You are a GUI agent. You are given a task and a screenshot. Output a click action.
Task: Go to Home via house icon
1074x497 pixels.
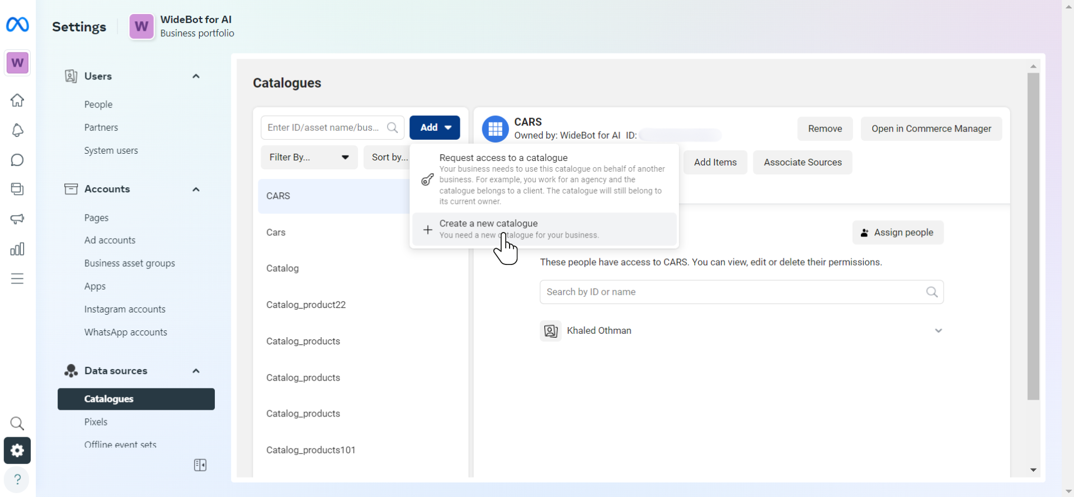pyautogui.click(x=17, y=100)
